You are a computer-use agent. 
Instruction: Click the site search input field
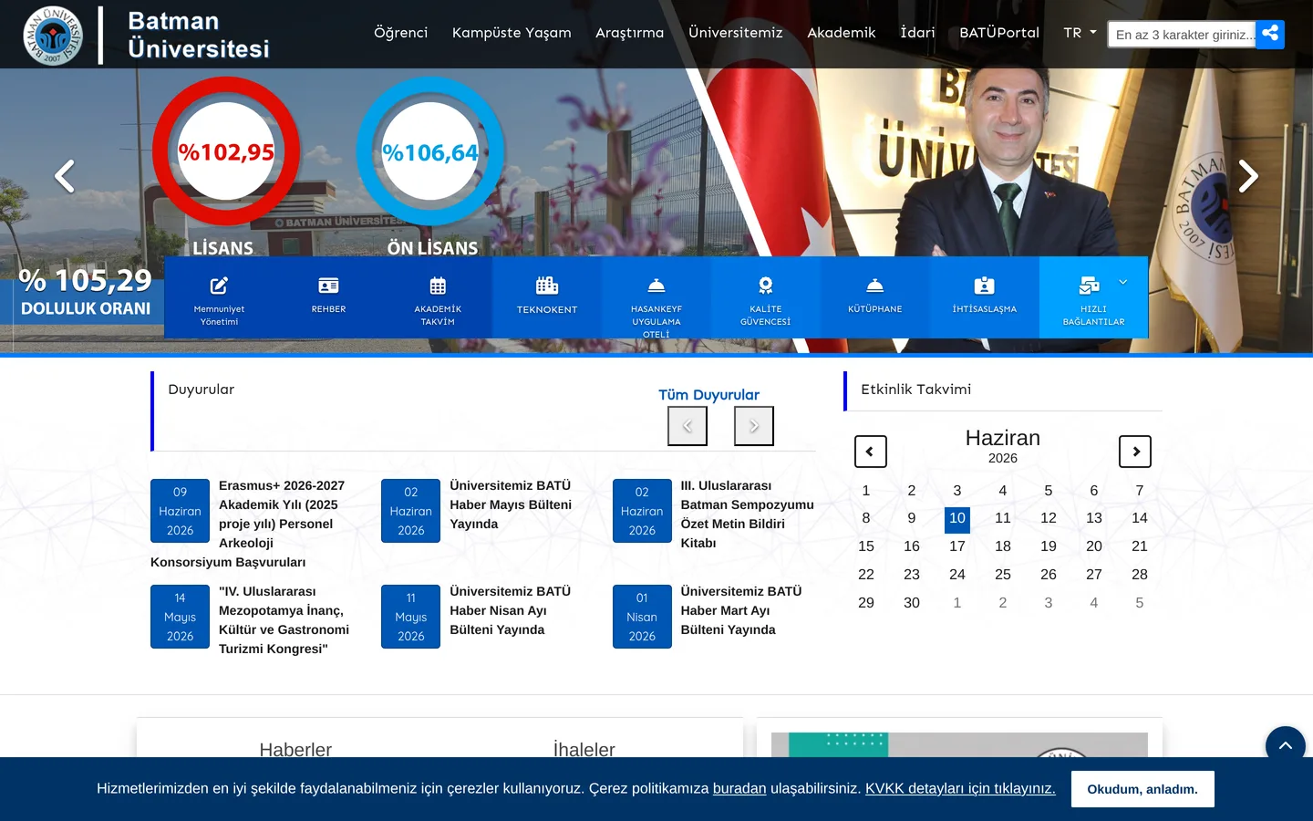click(x=1182, y=35)
